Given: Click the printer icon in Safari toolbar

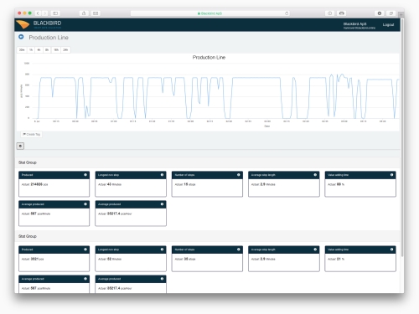Looking at the screenshot, I should pos(341,13).
